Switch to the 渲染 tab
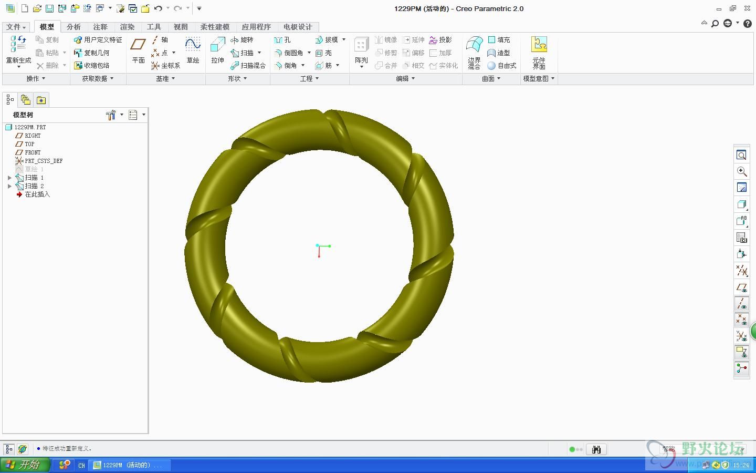Viewport: 756px width, 473px height. tap(127, 27)
